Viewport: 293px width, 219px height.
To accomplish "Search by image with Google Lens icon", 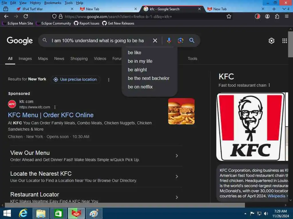I will point(180,40).
